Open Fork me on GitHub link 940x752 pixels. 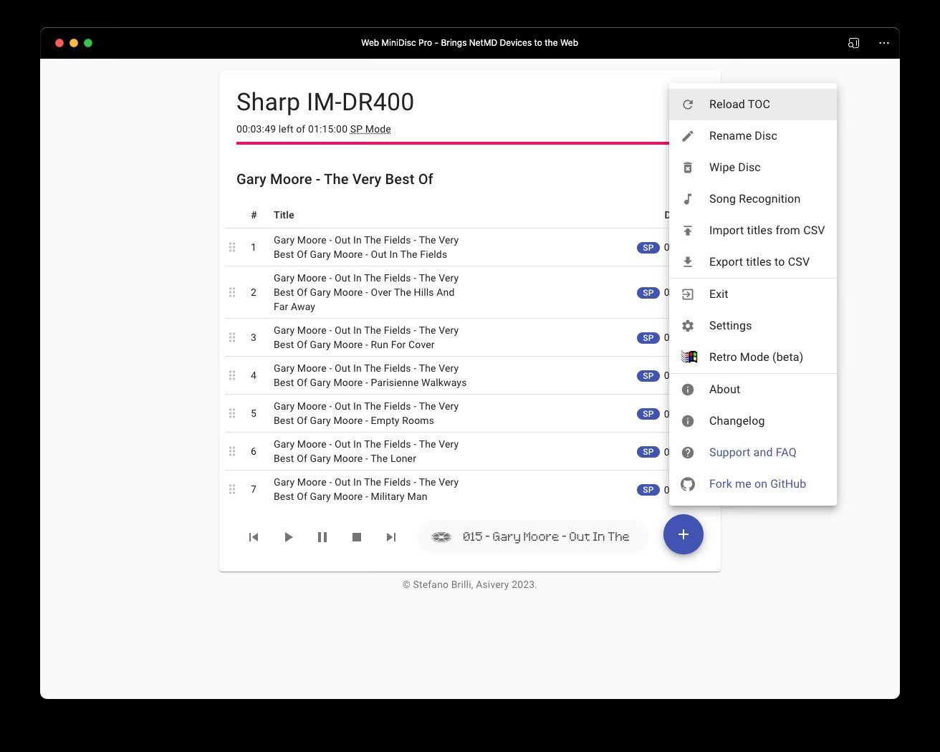(x=753, y=484)
